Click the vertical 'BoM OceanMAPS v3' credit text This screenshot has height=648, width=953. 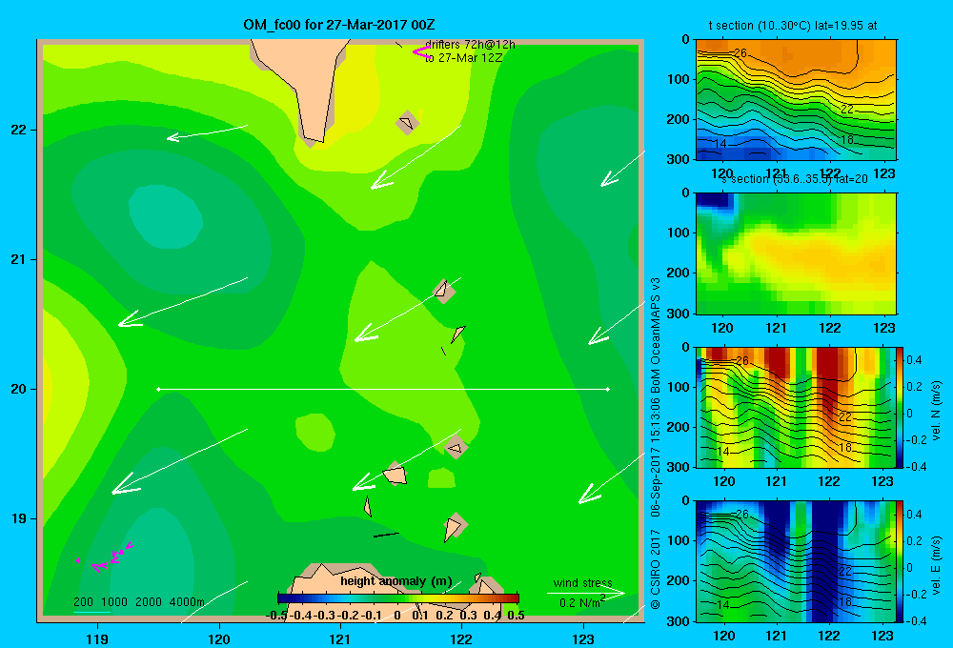656,334
